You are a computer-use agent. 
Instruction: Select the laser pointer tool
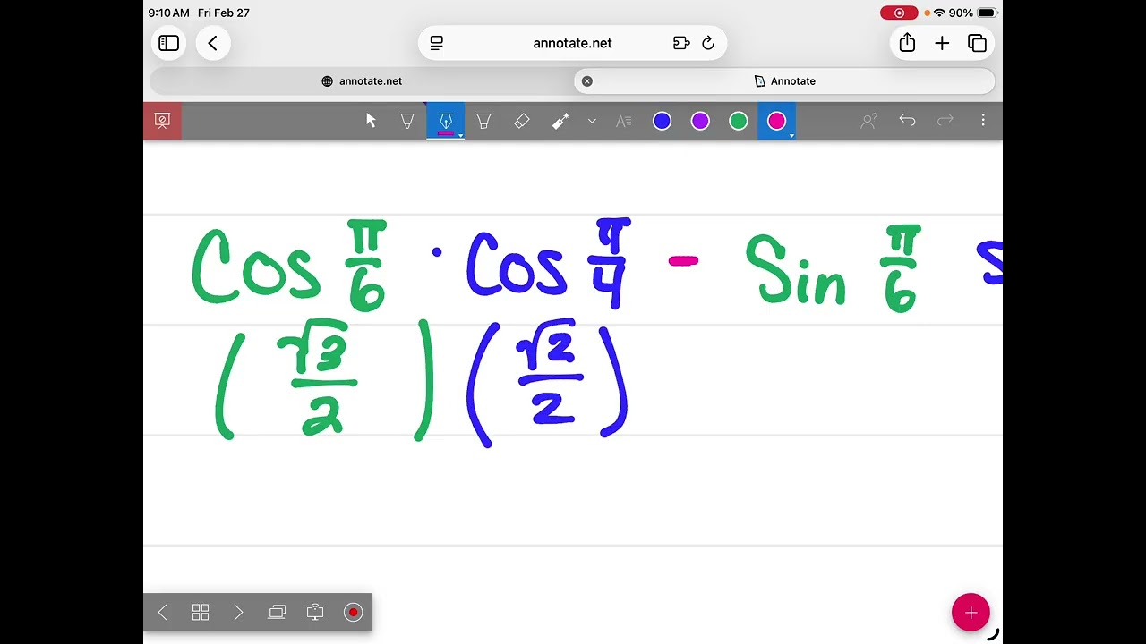[x=560, y=121]
